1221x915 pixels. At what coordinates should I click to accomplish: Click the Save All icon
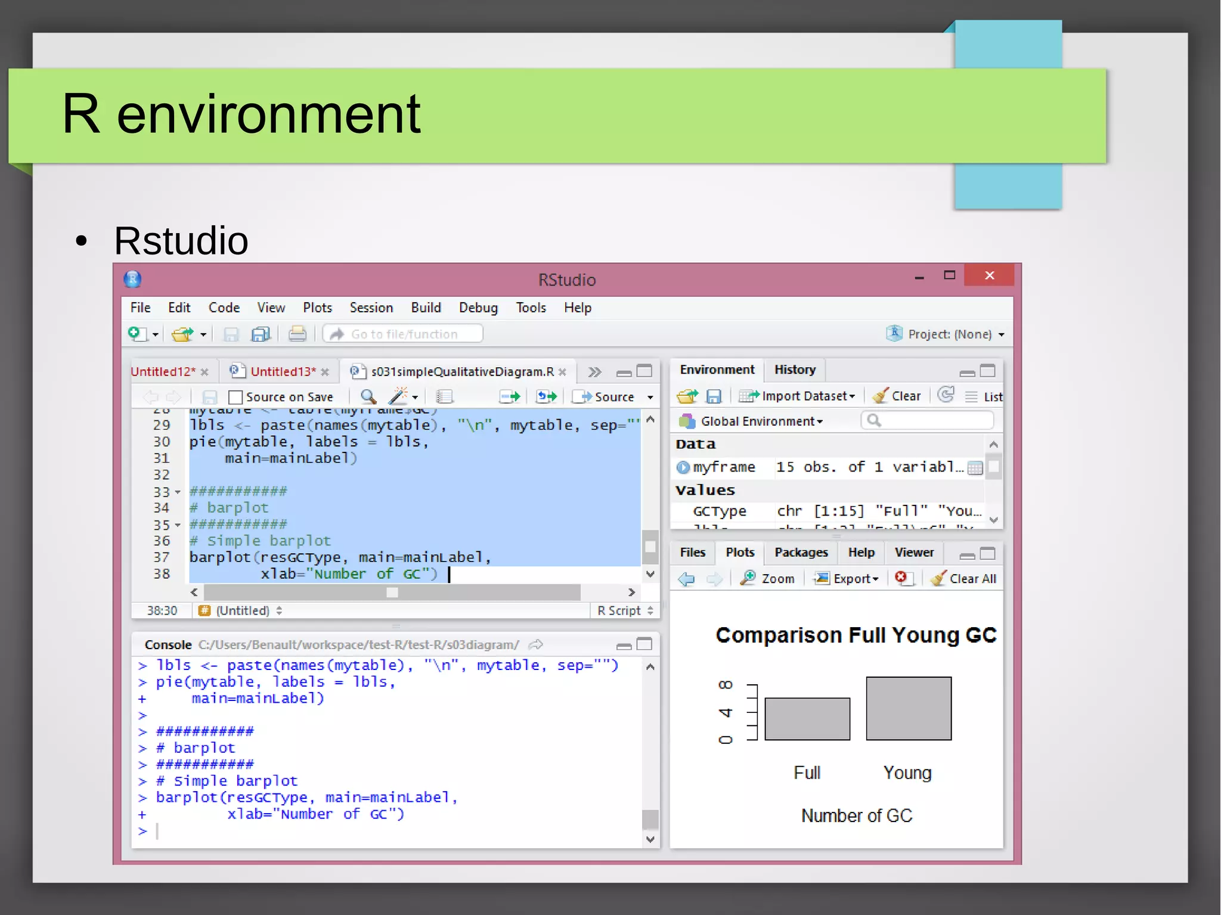pos(261,334)
